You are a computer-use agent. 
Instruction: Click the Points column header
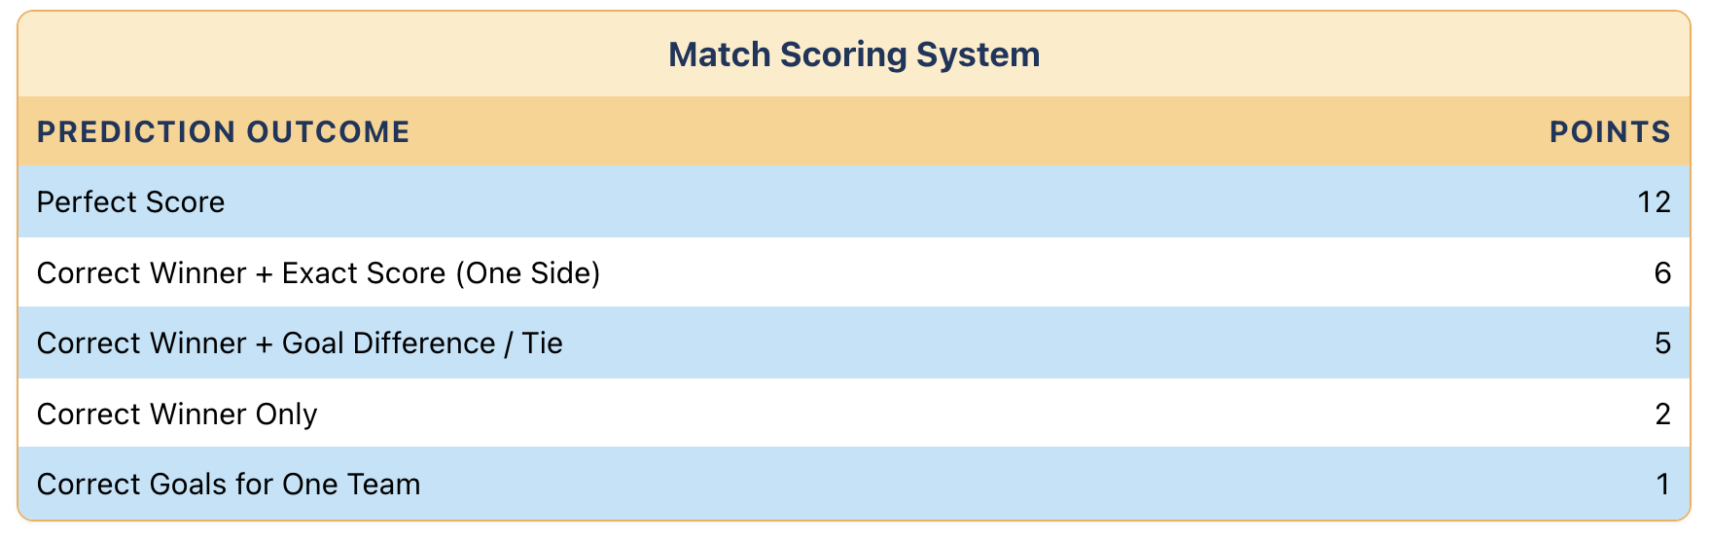[x=1610, y=131]
